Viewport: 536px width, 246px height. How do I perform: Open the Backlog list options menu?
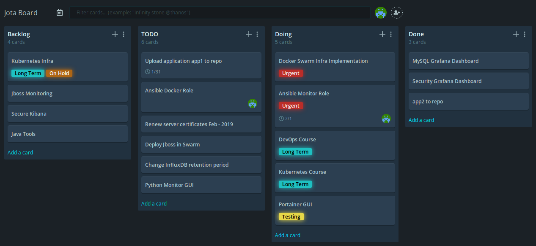(124, 34)
